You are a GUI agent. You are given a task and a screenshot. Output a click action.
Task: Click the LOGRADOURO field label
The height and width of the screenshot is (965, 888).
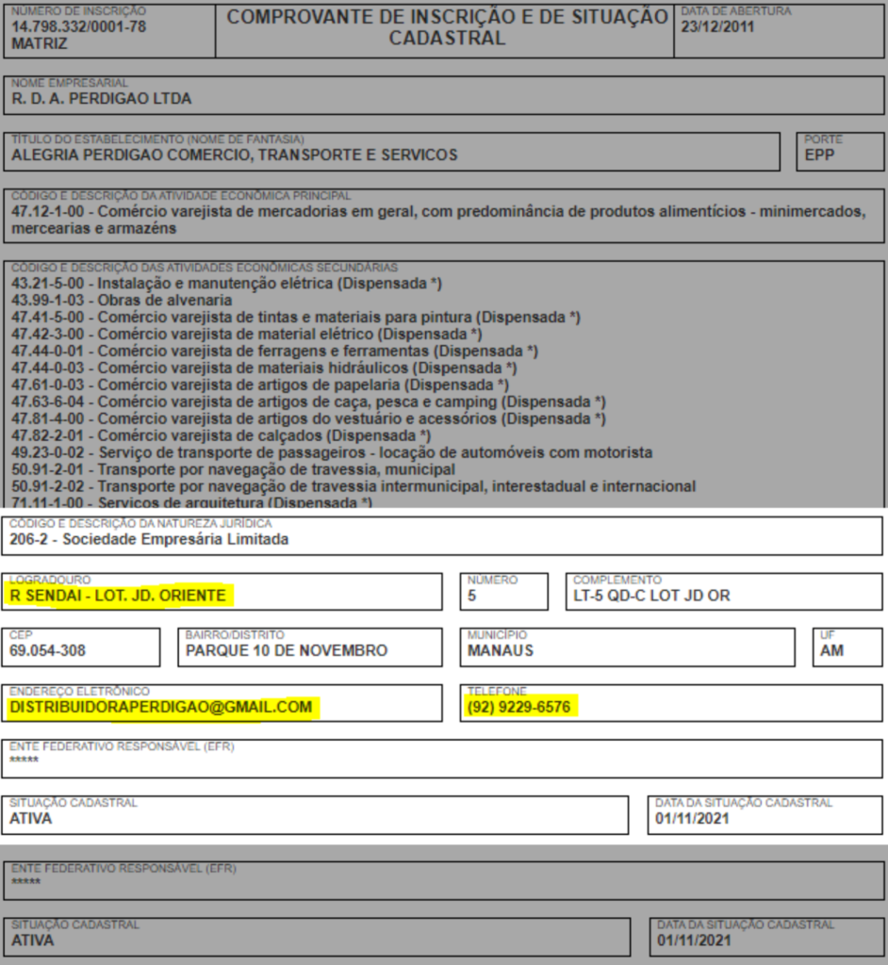coord(50,580)
